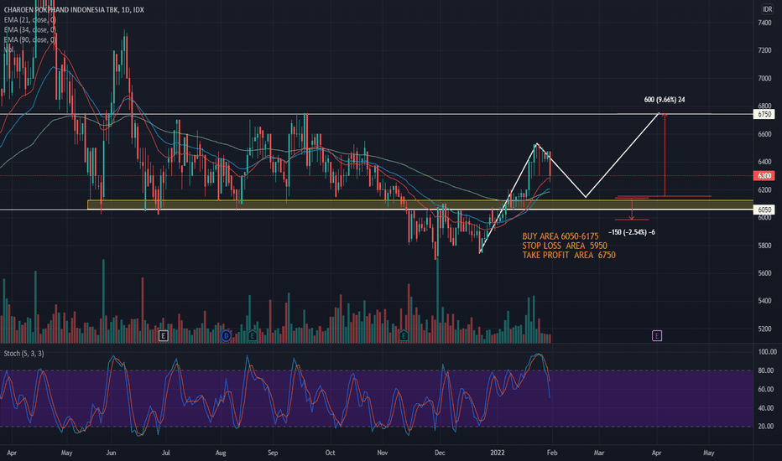The image size is (782, 461).
Task: Click the 6200 price axis label
Action: pos(764,190)
